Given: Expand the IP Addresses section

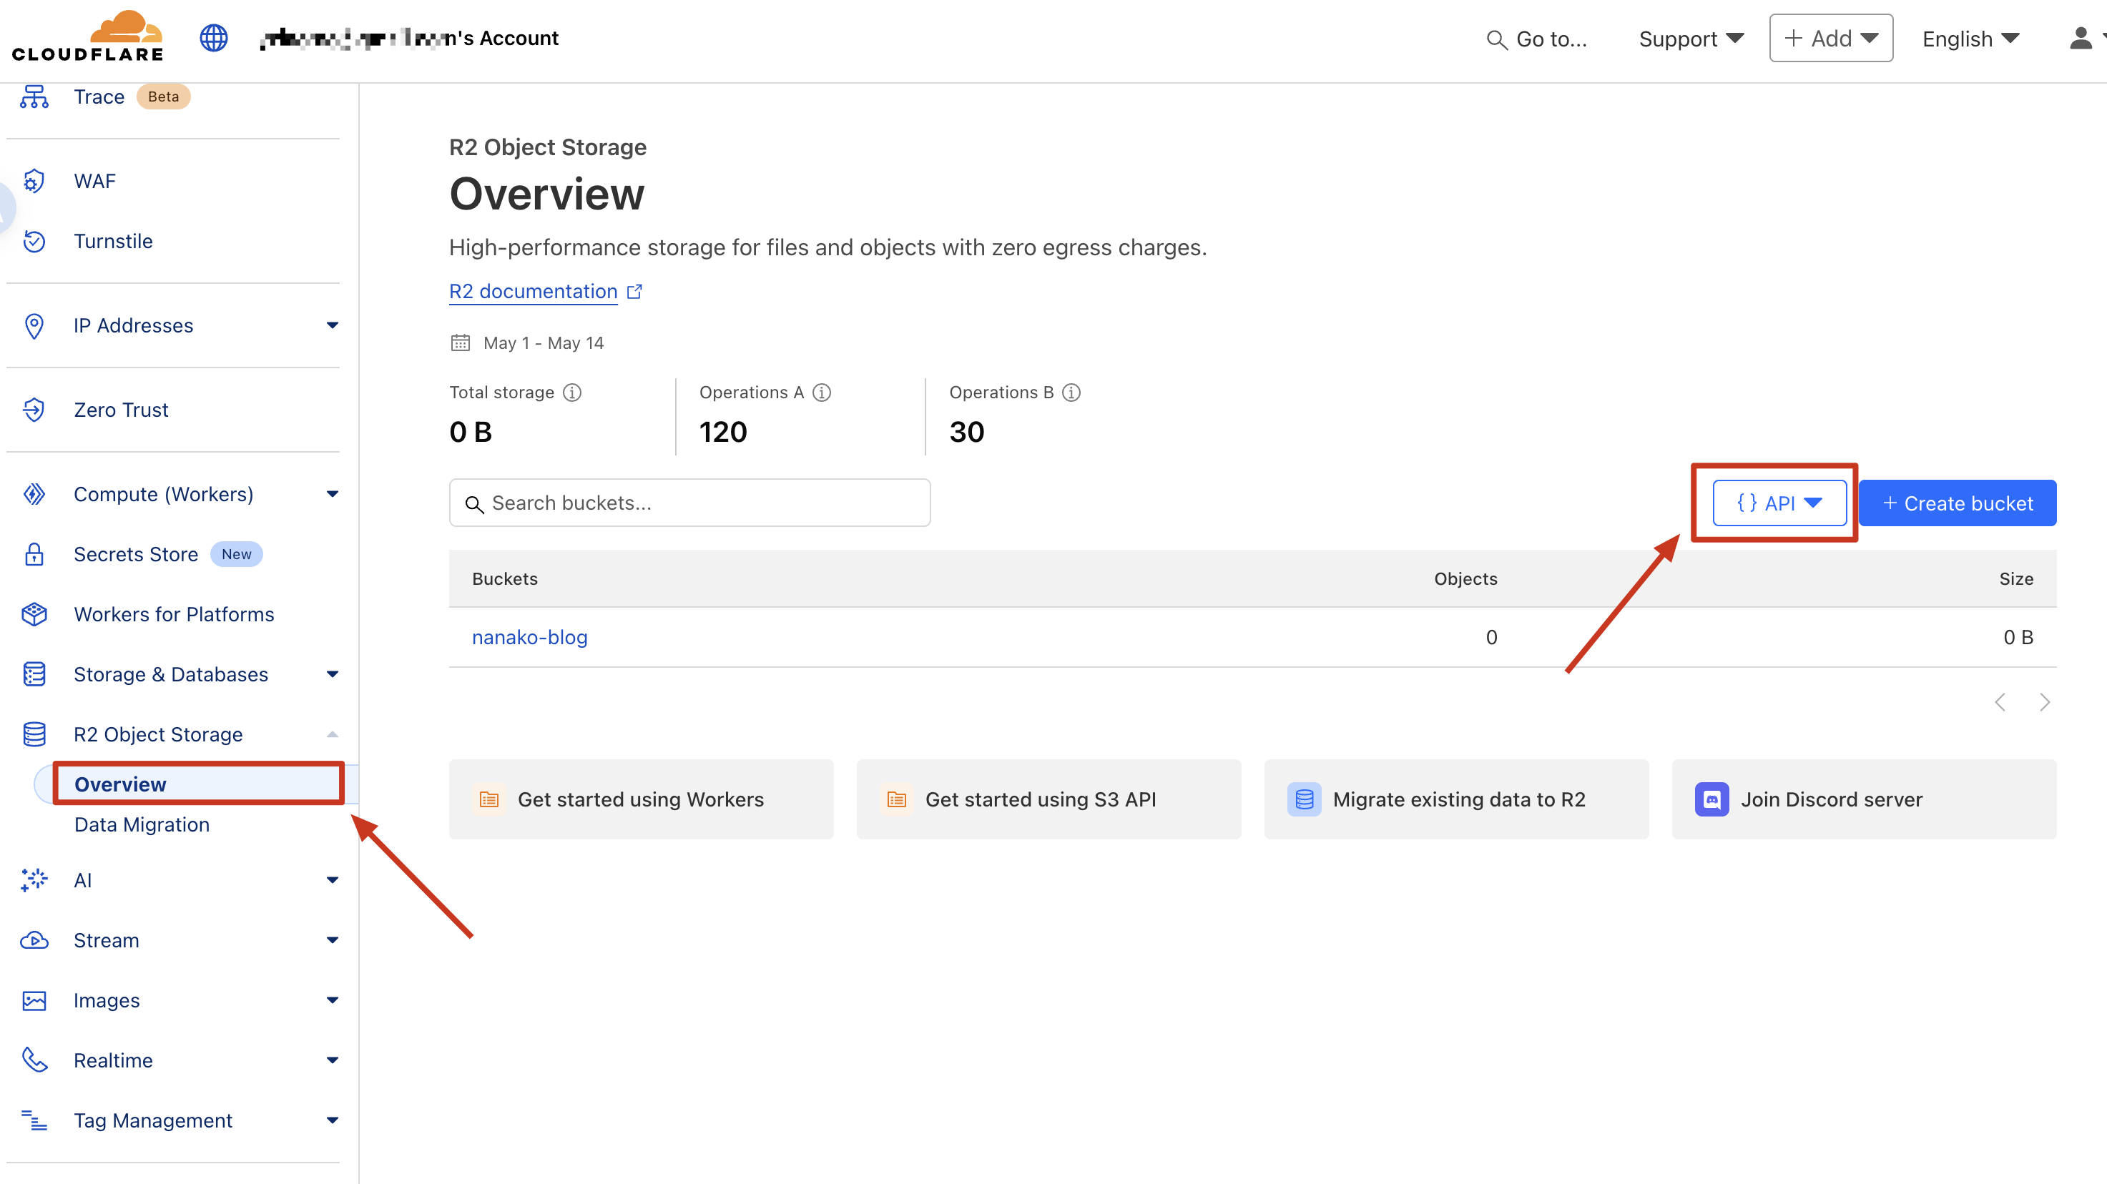Looking at the screenshot, I should (332, 325).
